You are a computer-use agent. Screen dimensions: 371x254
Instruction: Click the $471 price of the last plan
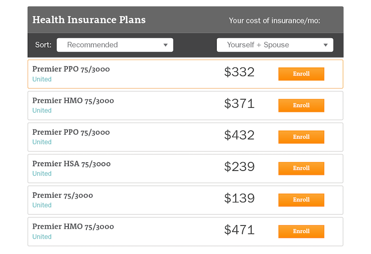(x=239, y=230)
